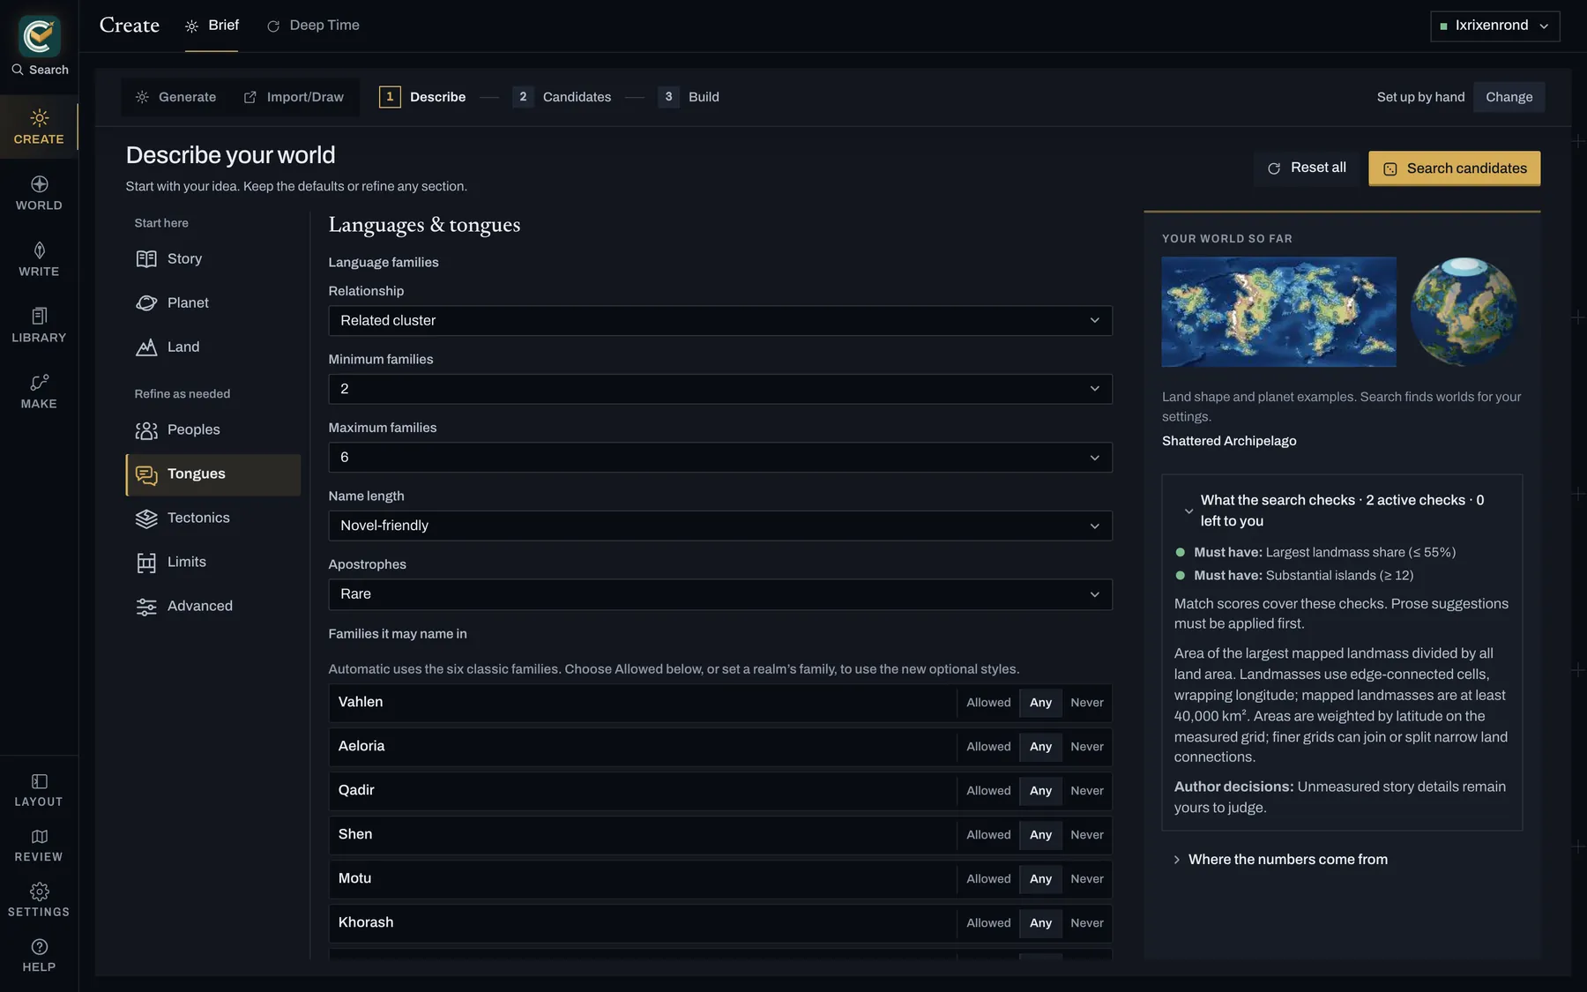
Task: Click Search candidates button
Action: point(1455,168)
